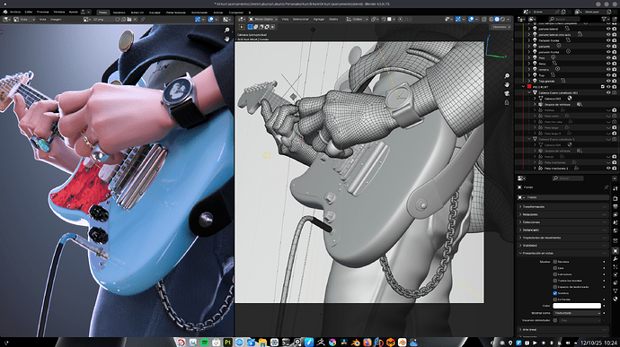Image resolution: width=620 pixels, height=347 pixels.
Task: Open the World properties tab
Action: click(x=616, y=230)
